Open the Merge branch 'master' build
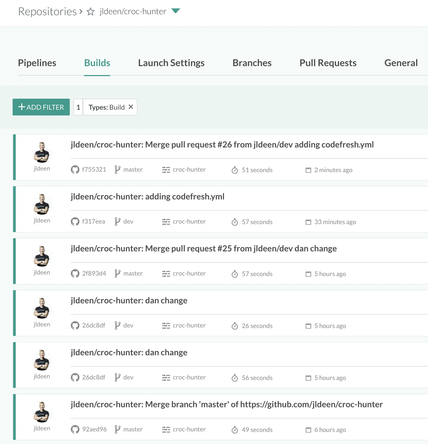Viewport: 428px width, 444px height. pyautogui.click(x=227, y=404)
